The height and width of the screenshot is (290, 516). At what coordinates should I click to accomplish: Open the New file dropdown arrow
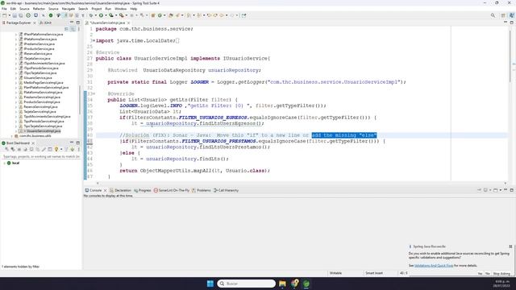pyautogui.click(x=9, y=15)
